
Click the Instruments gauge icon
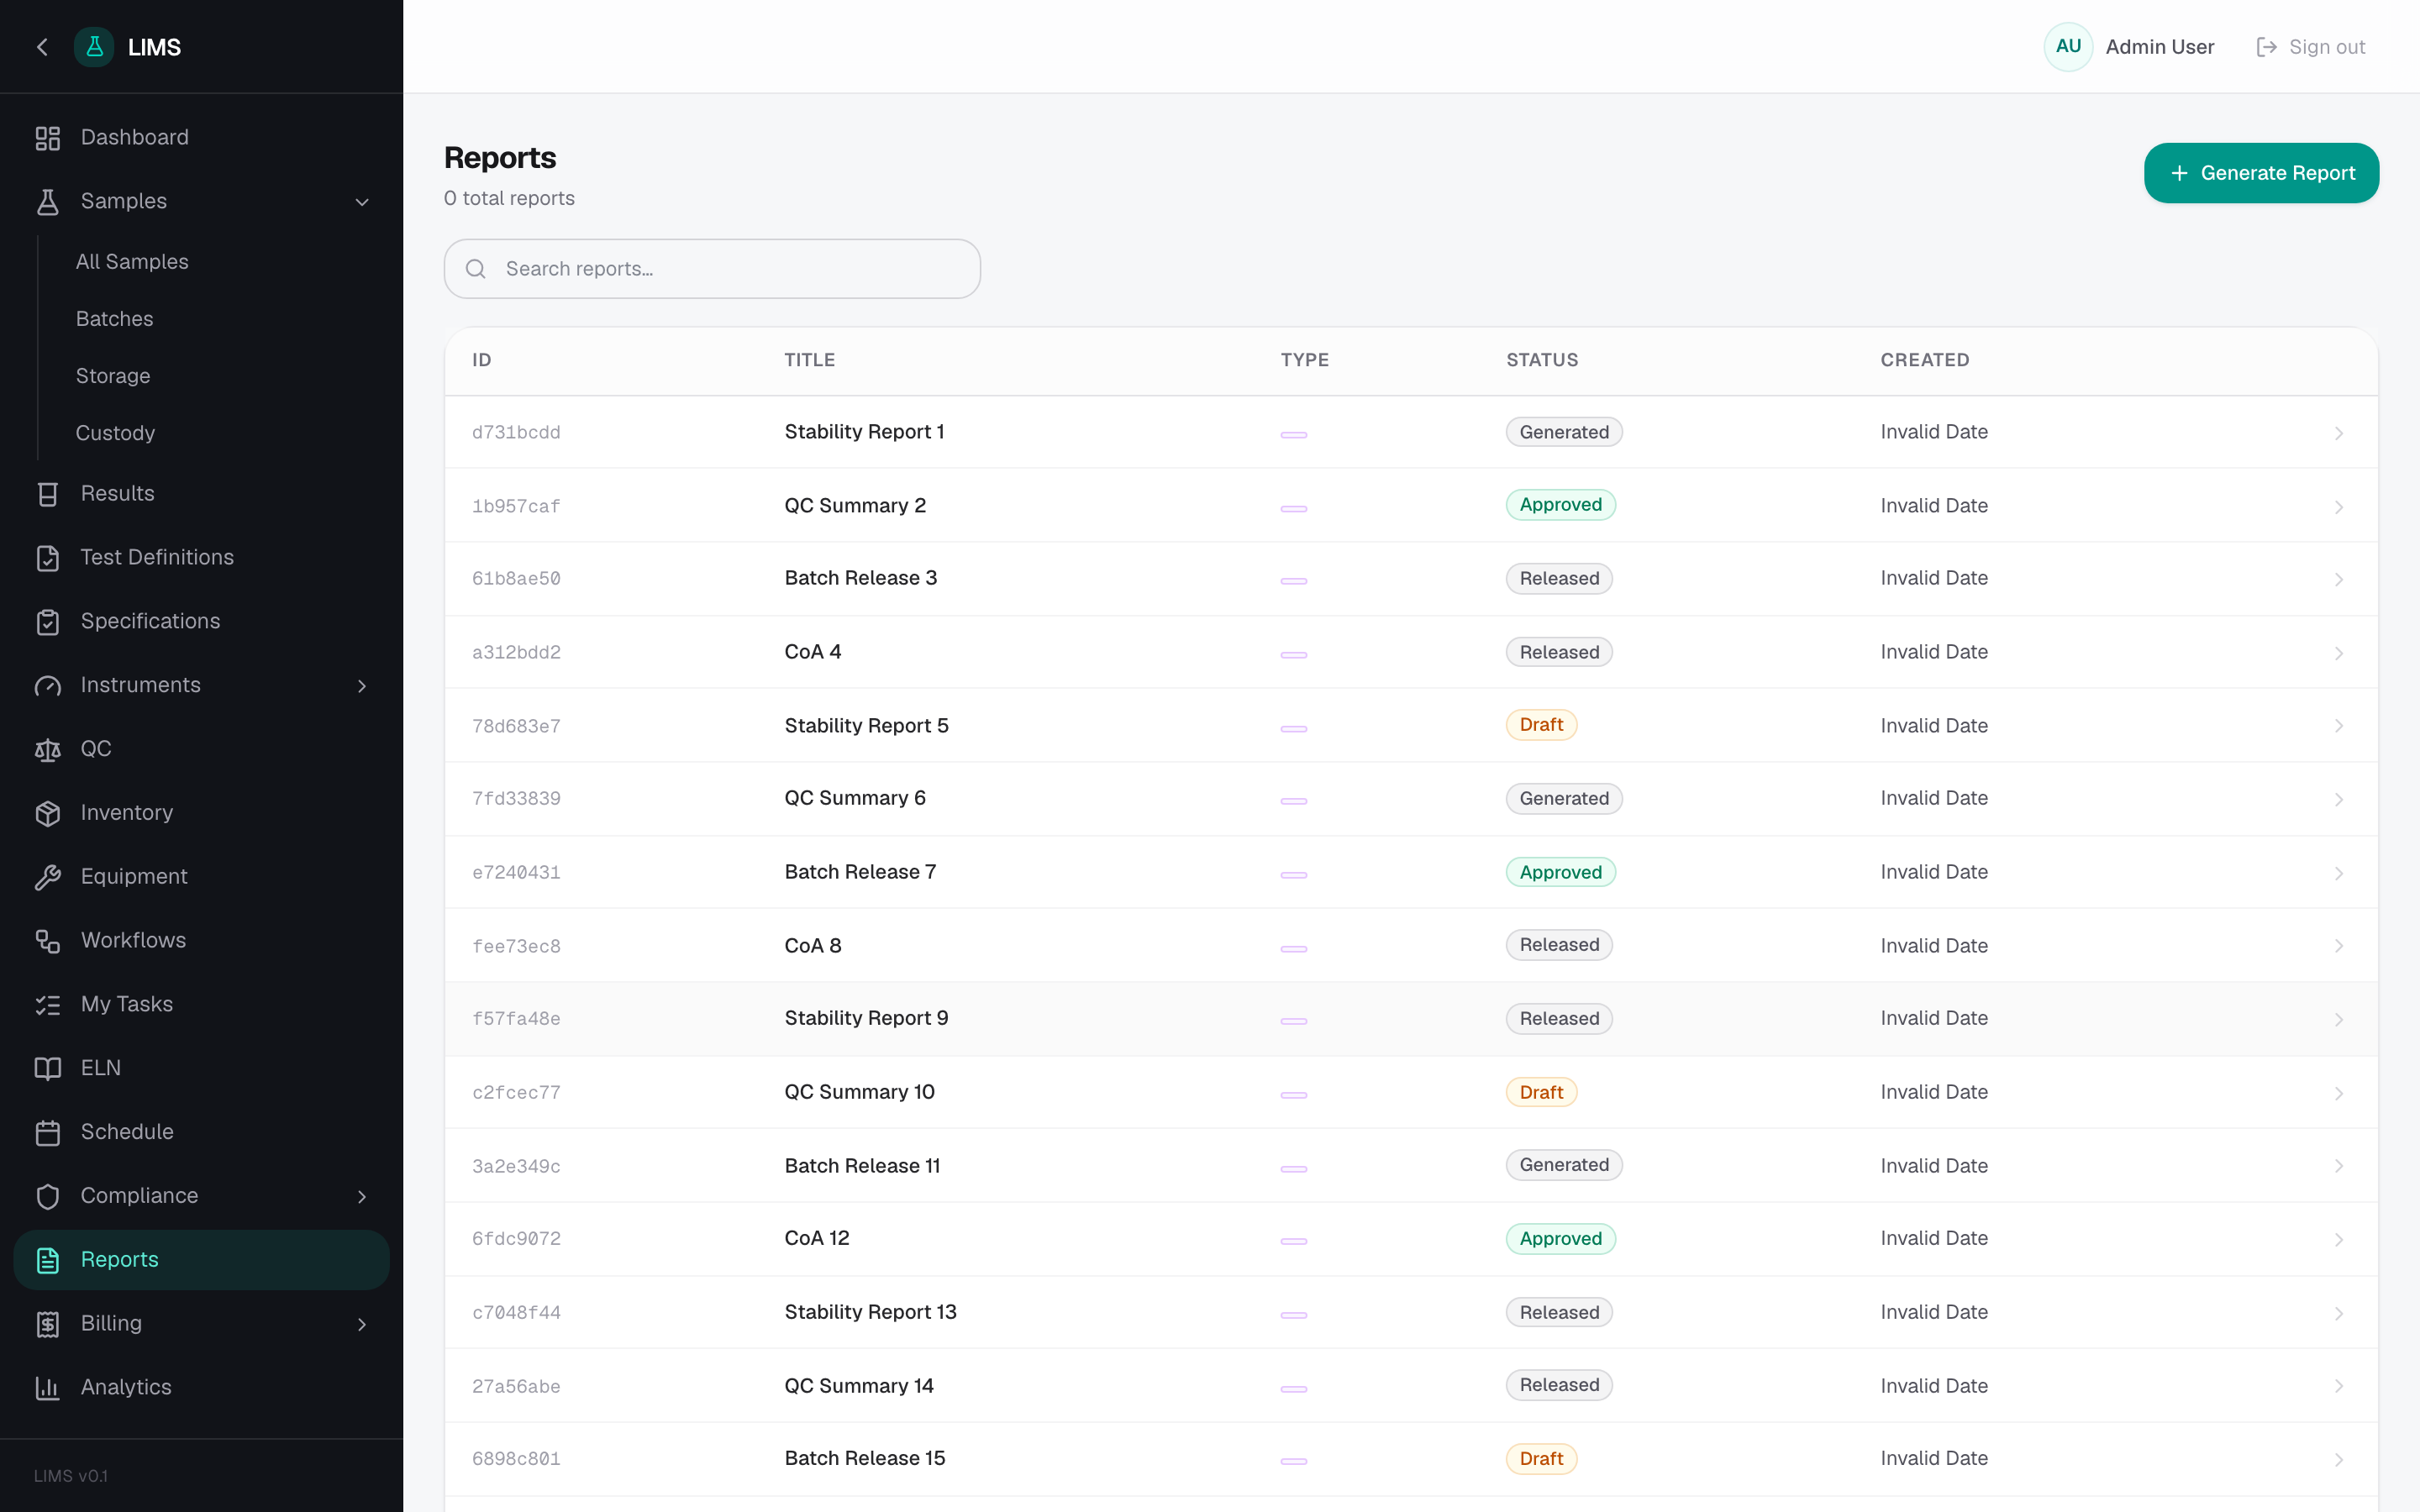tap(48, 686)
